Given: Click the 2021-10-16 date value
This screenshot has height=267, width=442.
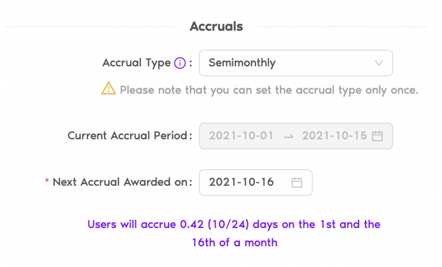Looking at the screenshot, I should 241,182.
